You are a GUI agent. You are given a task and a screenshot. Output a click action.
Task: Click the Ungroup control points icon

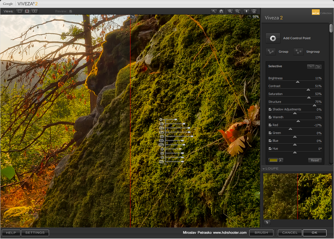click(298, 52)
